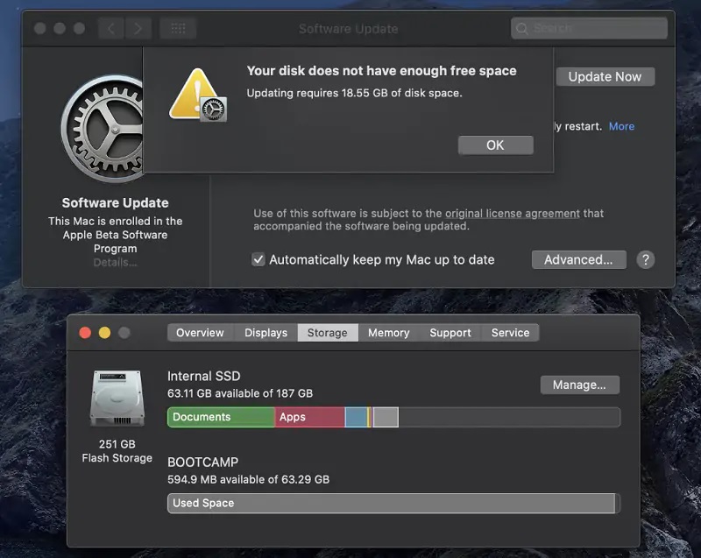701x558 pixels.
Task: Uncheck Automatically keep my Mac up to date
Action: (257, 259)
